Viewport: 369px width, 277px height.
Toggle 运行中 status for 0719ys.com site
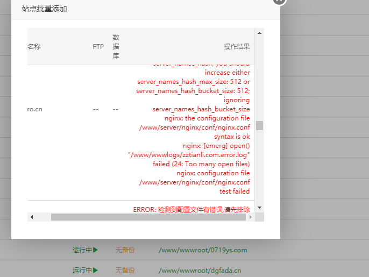pyautogui.click(x=85, y=250)
